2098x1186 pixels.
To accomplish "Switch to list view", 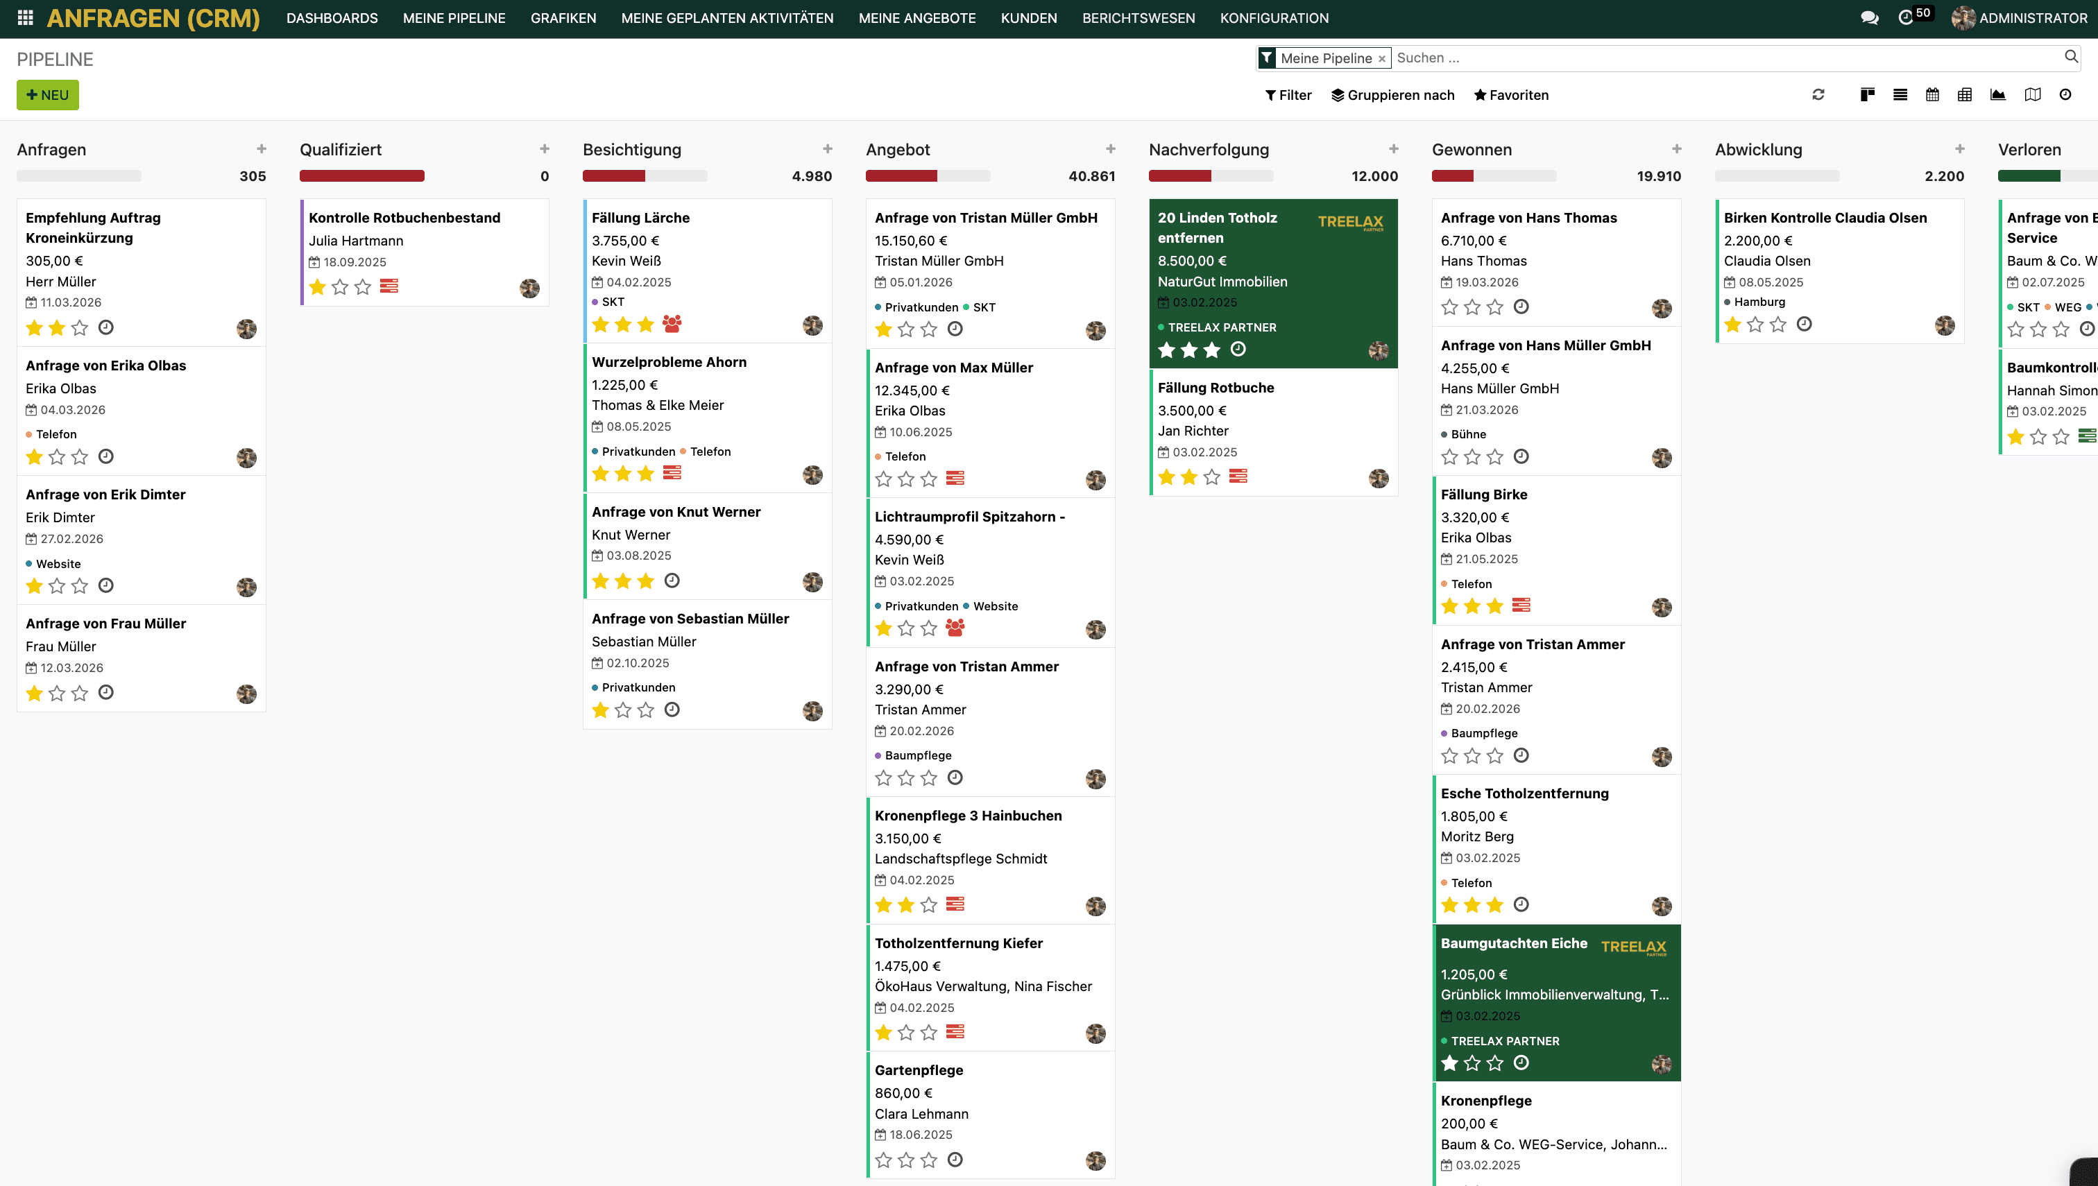I will 1900,94.
